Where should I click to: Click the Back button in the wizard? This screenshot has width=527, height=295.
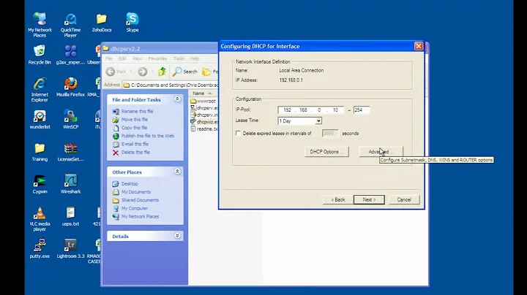click(x=337, y=200)
